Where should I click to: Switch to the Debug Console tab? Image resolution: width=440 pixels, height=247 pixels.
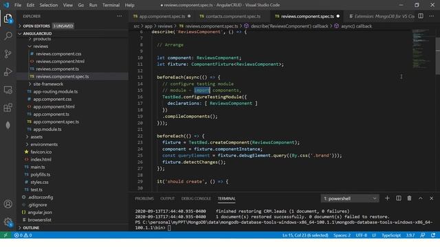196,198
